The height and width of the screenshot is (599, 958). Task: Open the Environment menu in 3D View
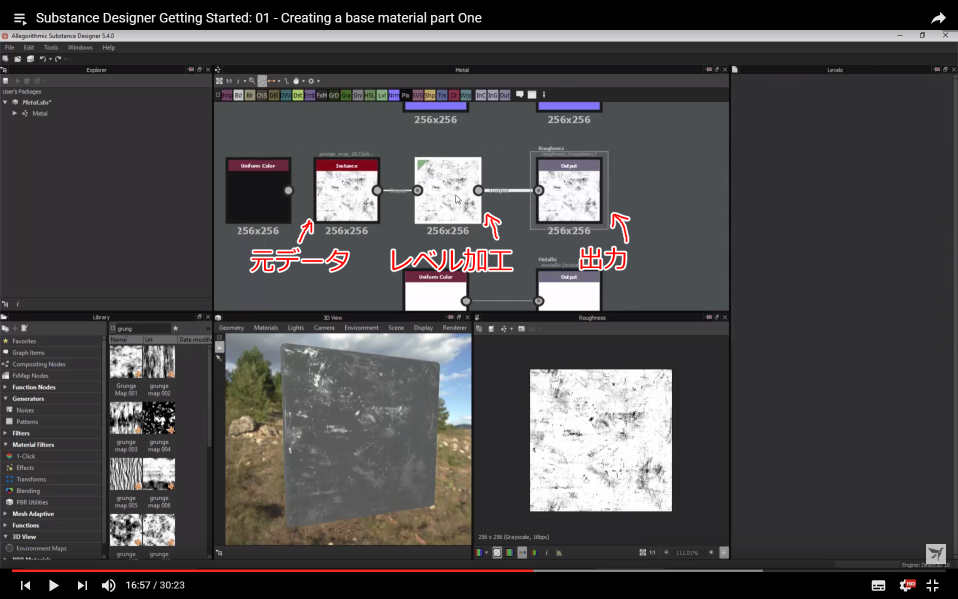[361, 328]
